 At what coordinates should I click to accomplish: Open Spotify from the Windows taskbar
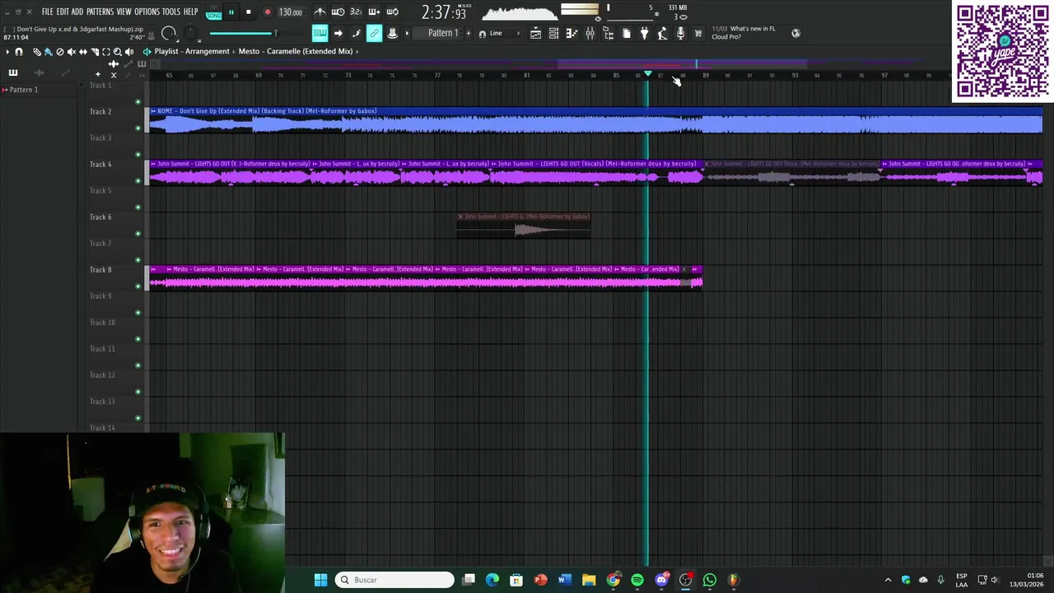(x=637, y=580)
